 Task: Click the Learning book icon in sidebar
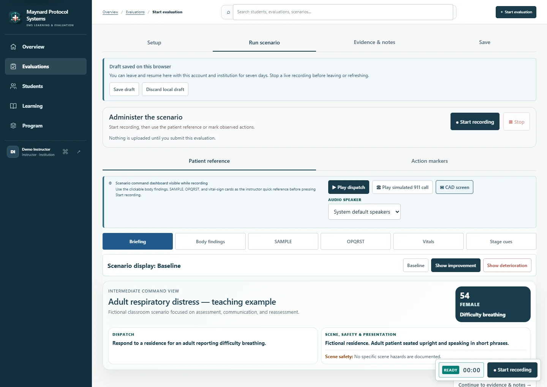[13, 106]
